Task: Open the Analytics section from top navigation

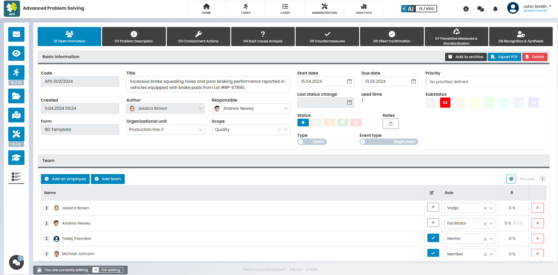Action: click(364, 9)
